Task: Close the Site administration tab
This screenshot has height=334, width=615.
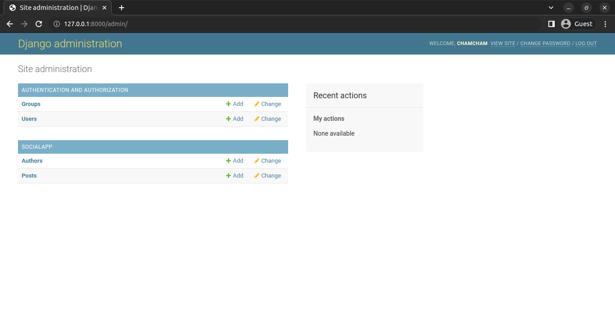Action: 104,8
